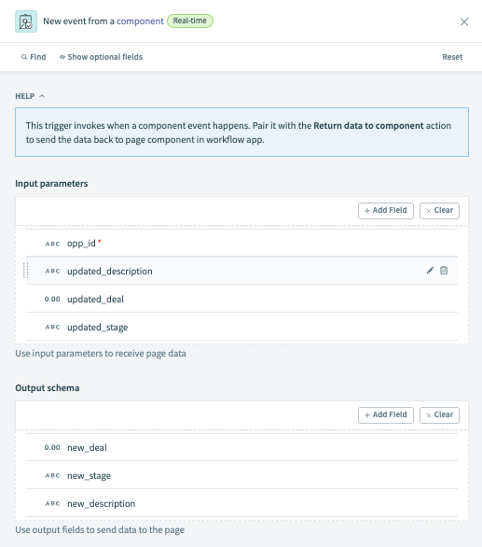
Task: Click the ABC type icon for new_stage
Action: 52,476
